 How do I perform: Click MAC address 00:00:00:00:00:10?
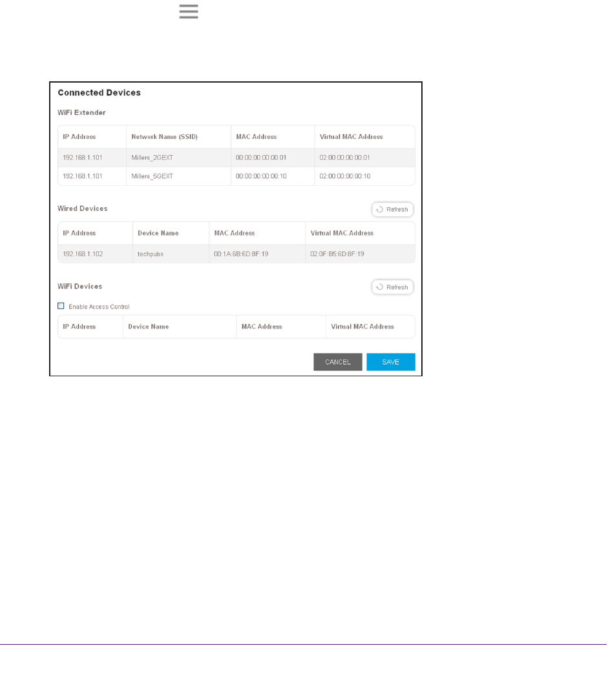click(261, 176)
